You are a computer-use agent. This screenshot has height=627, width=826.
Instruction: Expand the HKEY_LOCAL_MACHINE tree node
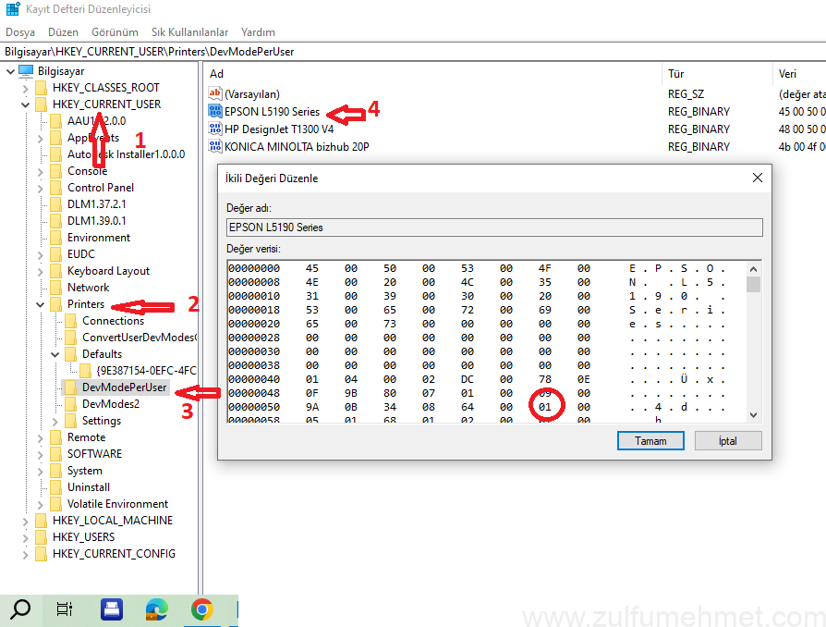(25, 521)
